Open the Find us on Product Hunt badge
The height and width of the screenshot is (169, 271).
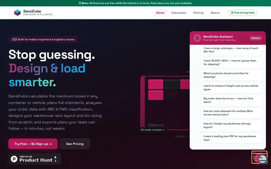(35, 159)
